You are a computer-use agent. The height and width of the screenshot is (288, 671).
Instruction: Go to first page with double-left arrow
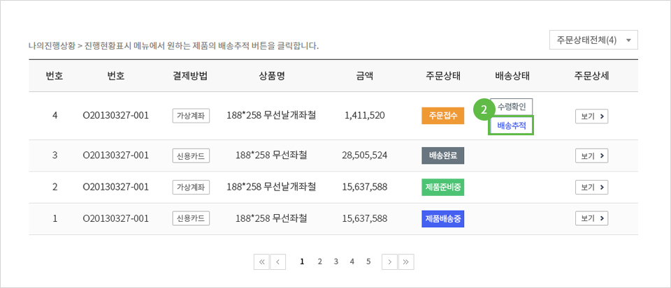tap(262, 262)
